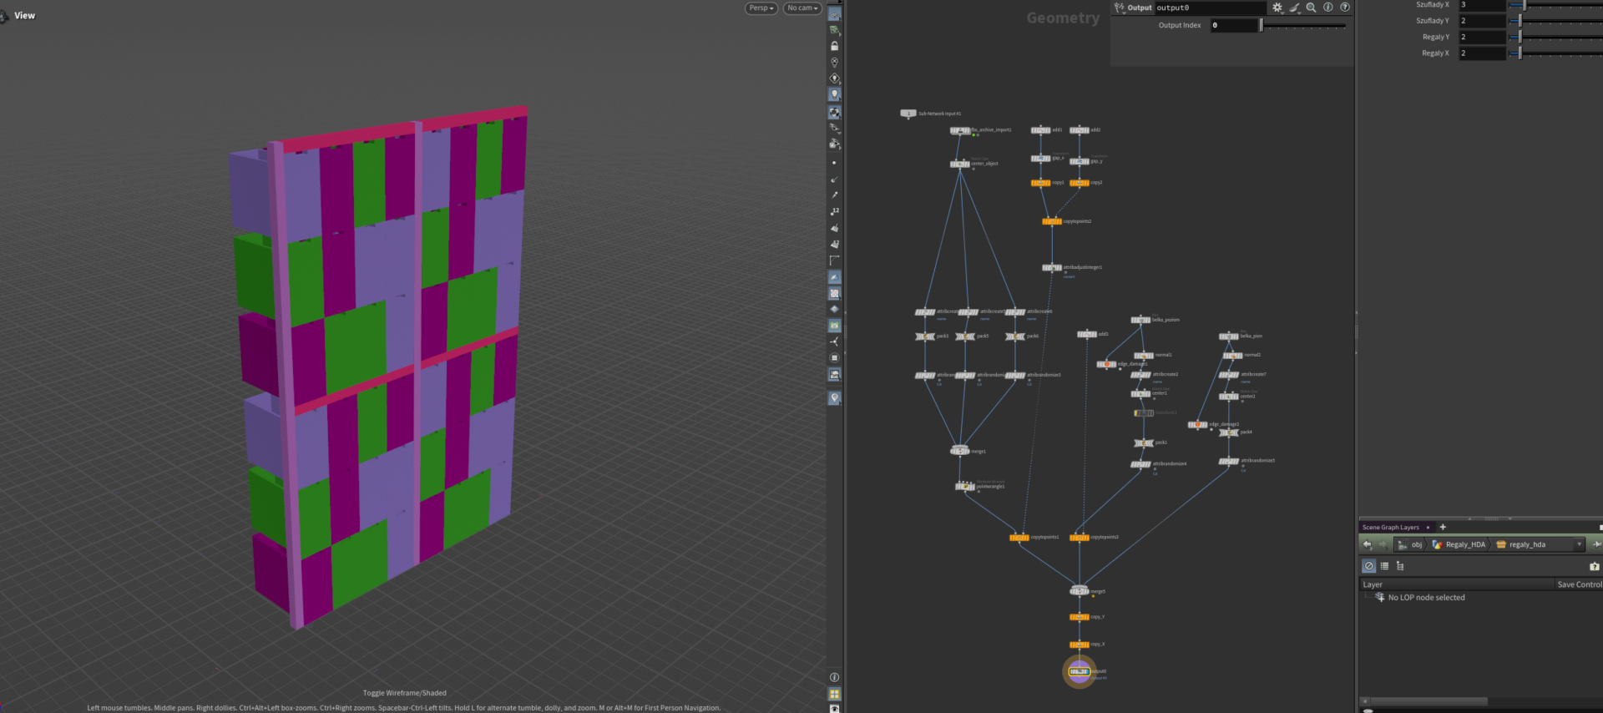
Task: Open the No cam camera dropdown
Action: [x=803, y=8]
